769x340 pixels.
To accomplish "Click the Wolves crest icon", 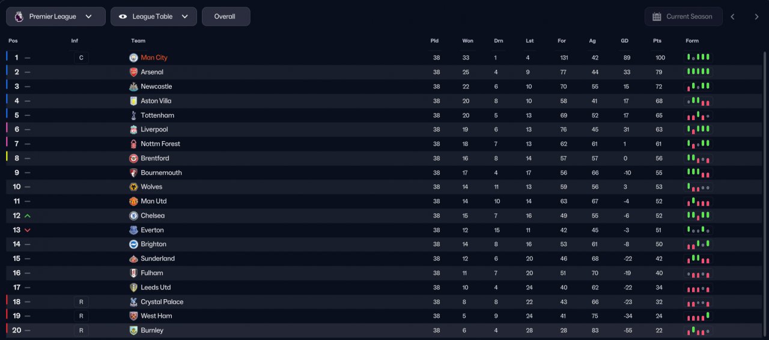I will (x=133, y=187).
